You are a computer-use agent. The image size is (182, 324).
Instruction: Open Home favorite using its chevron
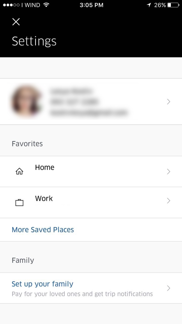(169, 172)
